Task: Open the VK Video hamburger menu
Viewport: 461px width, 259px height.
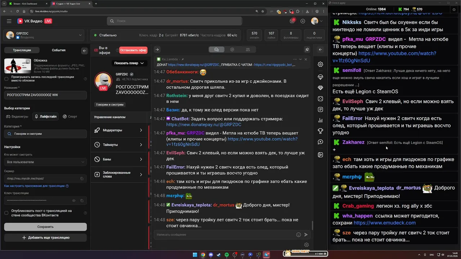Action: click(9, 21)
